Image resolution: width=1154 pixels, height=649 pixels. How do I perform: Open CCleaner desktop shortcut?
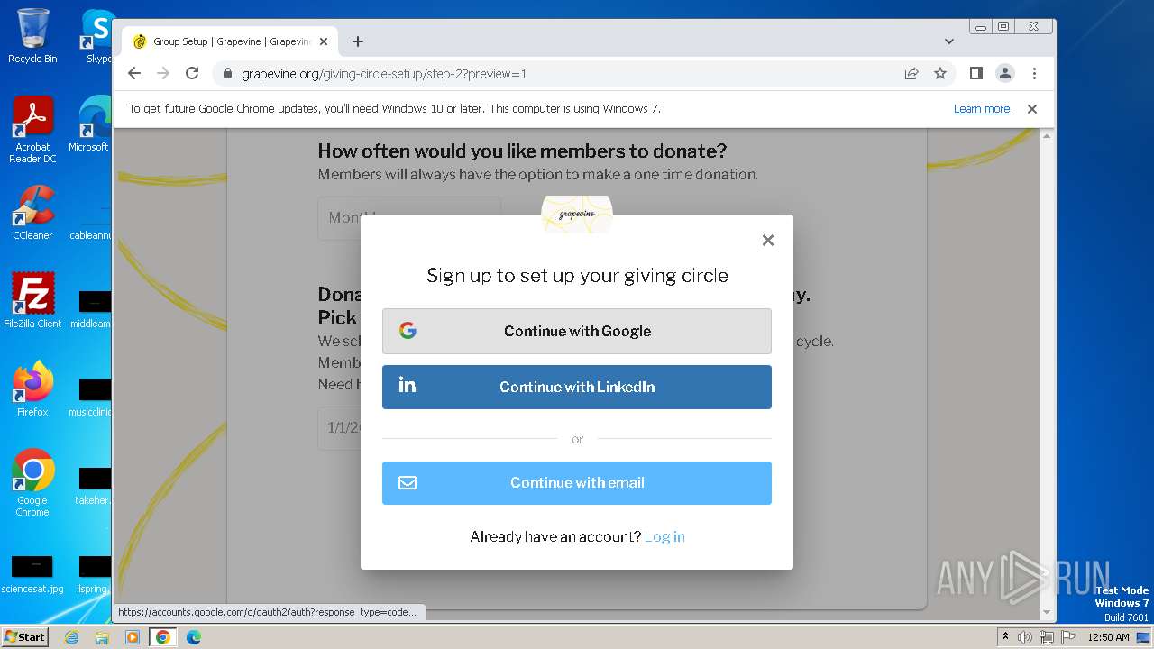[x=32, y=213]
